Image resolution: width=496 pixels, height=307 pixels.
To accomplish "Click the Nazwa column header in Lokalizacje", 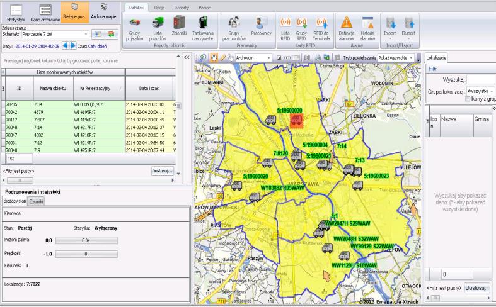I will click(456, 125).
